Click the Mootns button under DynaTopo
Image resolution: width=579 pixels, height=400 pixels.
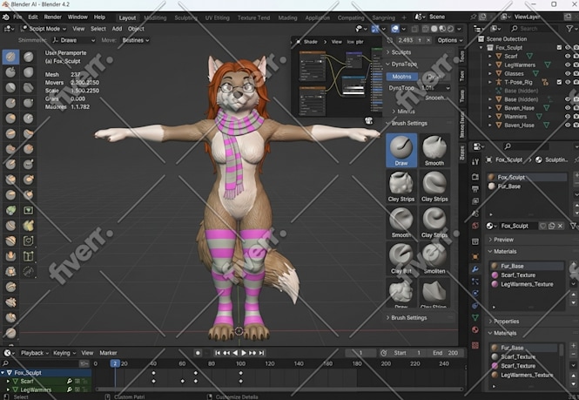pos(401,77)
